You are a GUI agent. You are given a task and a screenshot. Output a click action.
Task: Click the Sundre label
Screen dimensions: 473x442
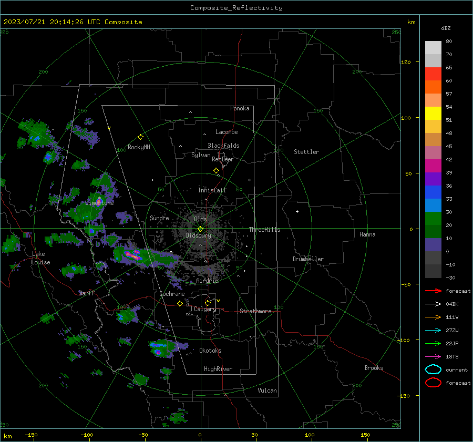(x=159, y=218)
